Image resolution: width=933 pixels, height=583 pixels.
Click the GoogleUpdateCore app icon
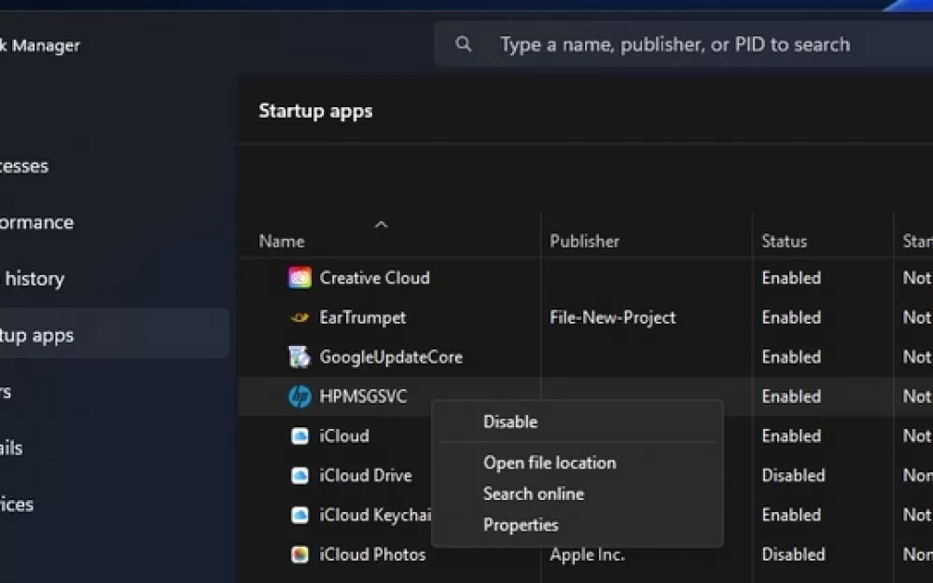click(299, 357)
